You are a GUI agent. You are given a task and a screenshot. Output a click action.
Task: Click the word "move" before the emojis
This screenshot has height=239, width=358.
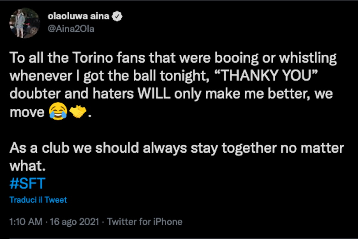27,112
